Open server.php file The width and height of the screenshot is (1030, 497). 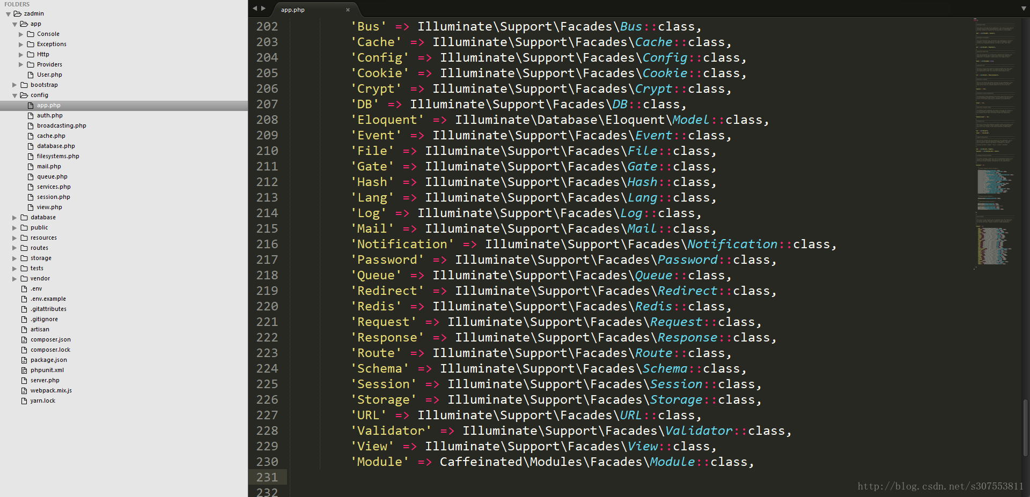pos(45,381)
